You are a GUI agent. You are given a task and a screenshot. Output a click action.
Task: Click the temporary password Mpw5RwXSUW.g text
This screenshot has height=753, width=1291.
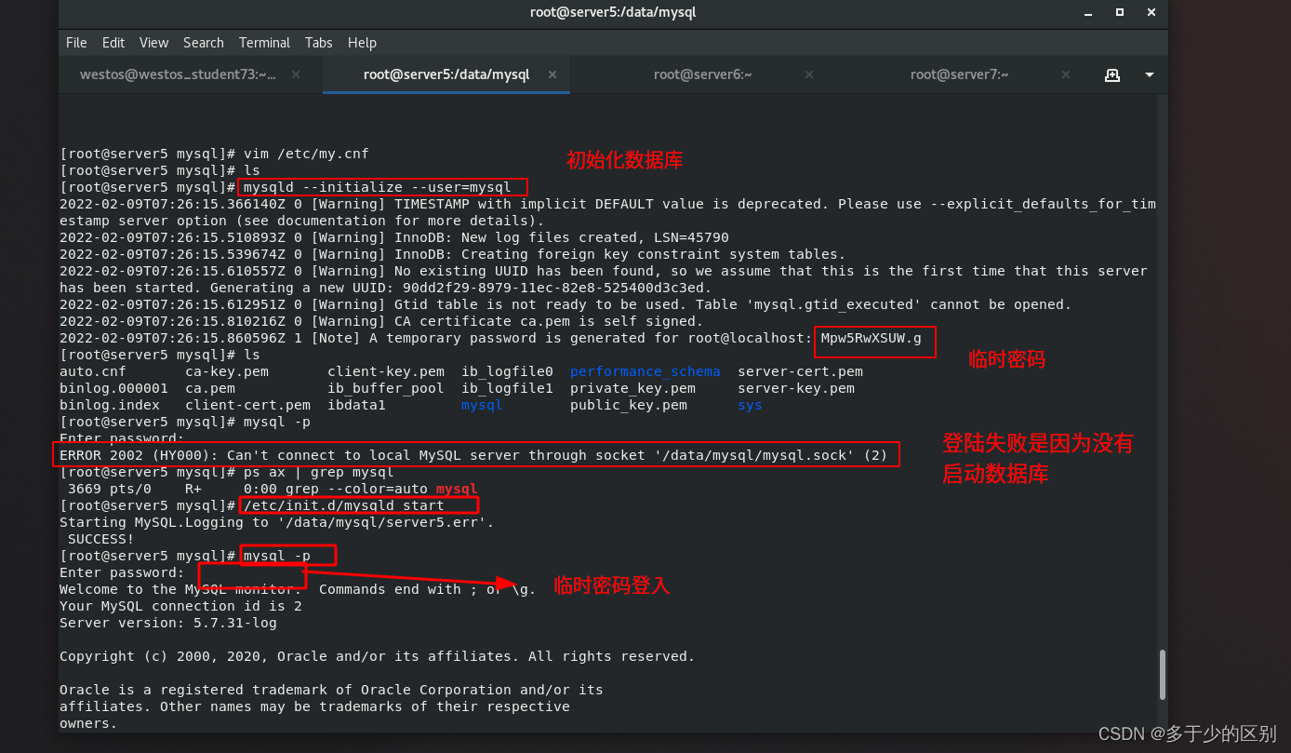(871, 338)
